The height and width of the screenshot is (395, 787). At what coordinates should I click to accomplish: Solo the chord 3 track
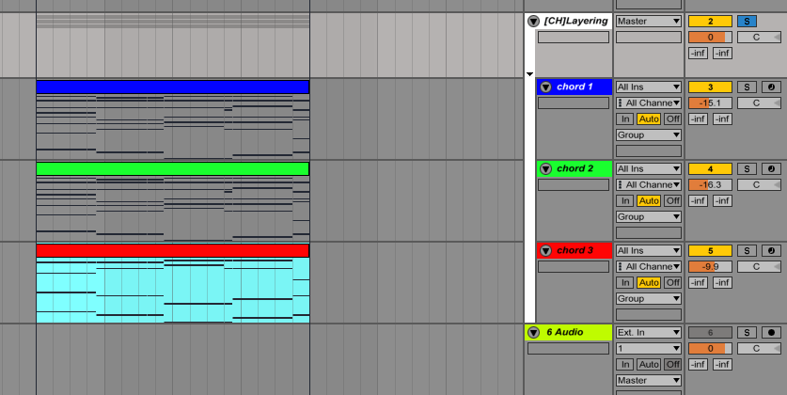(x=747, y=250)
